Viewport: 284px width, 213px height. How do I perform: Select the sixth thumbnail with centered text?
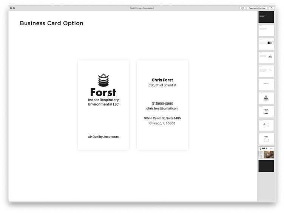point(266,85)
